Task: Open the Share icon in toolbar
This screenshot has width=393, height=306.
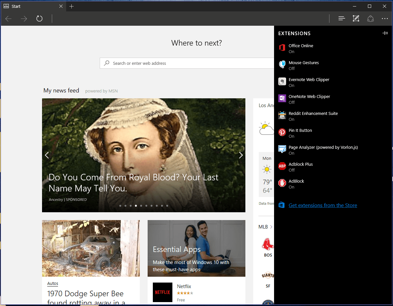Action: (x=370, y=19)
